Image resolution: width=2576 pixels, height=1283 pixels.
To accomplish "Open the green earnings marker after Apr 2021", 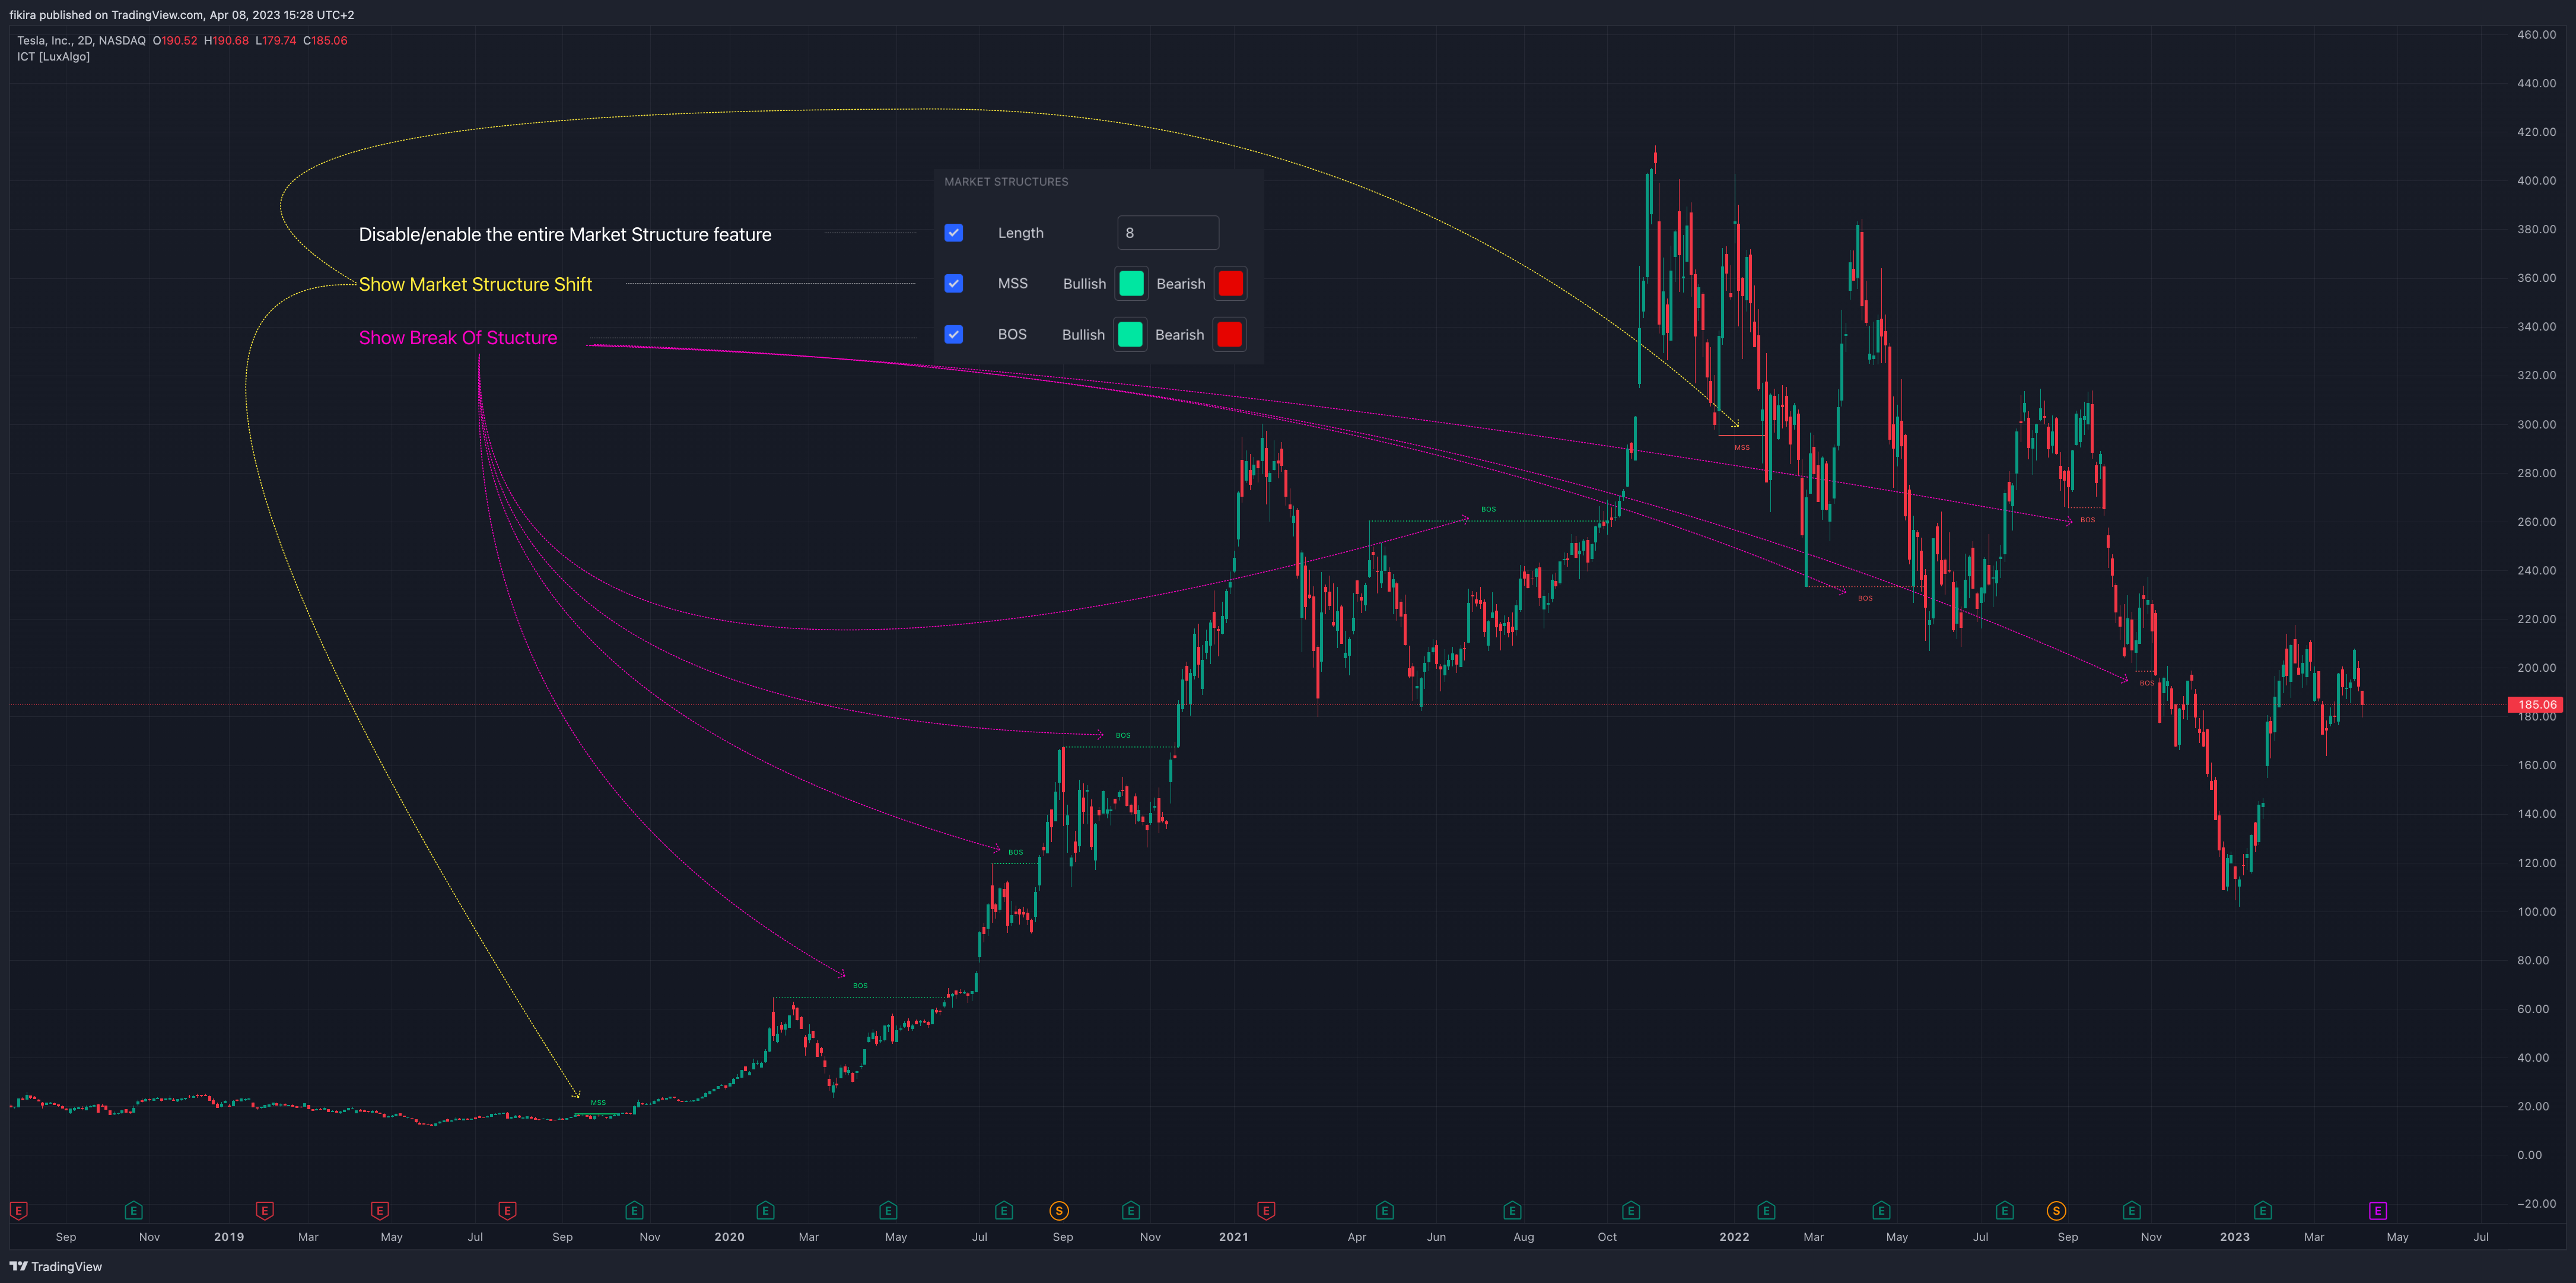I will [x=1385, y=1211].
